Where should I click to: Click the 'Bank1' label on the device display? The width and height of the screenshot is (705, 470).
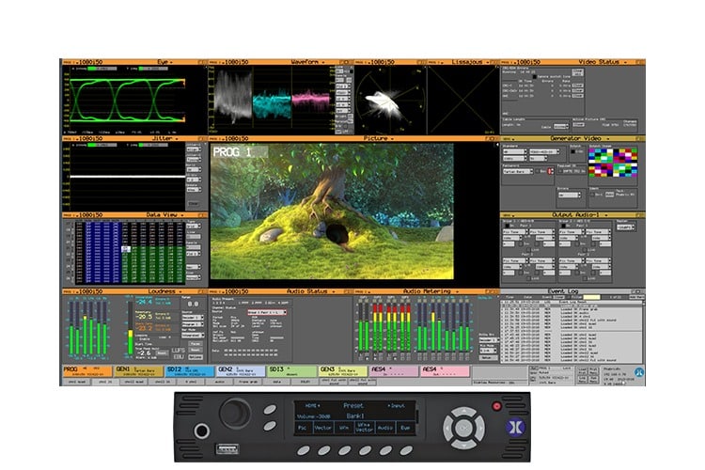(354, 416)
